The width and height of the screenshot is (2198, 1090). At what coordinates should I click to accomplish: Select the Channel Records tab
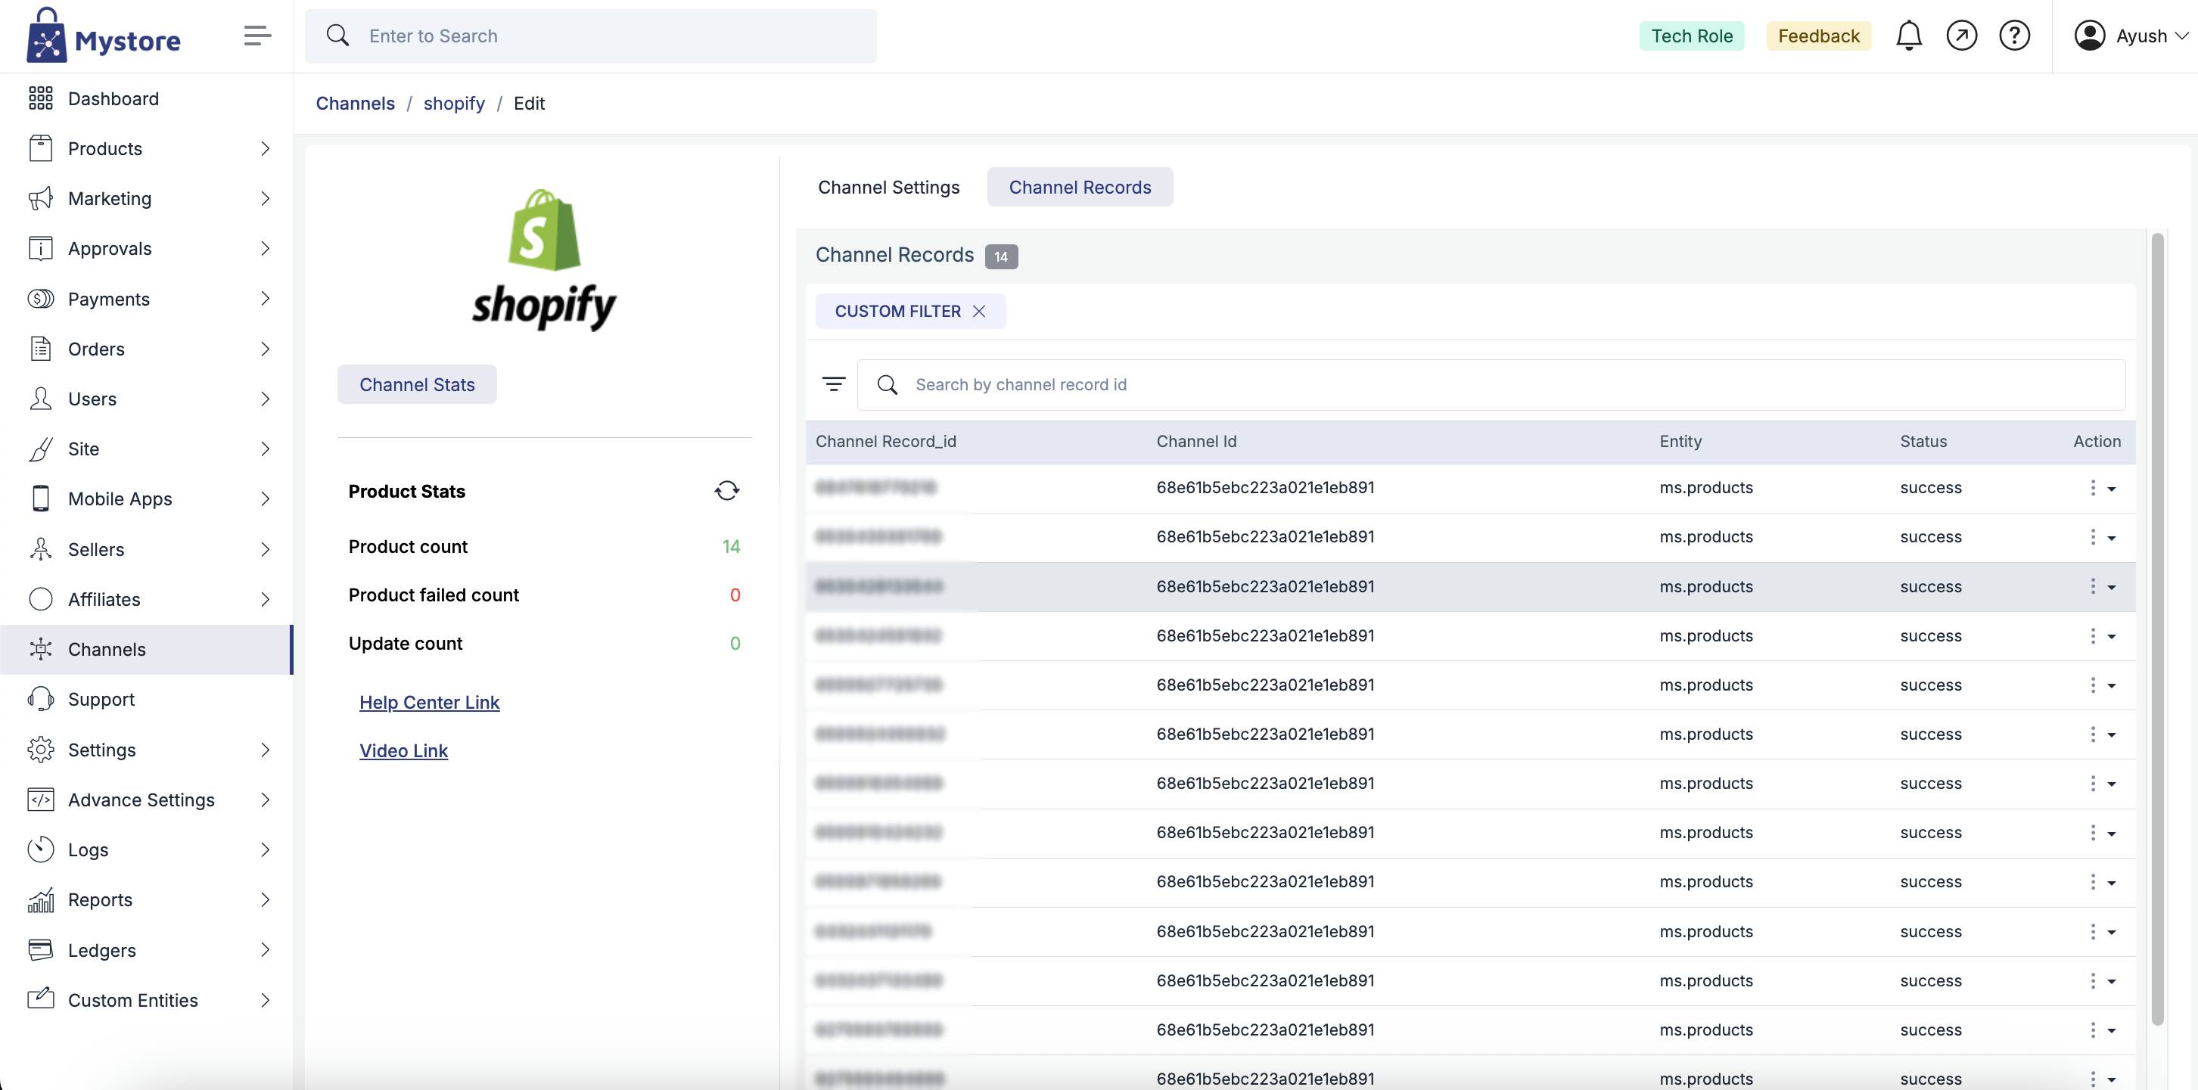[x=1080, y=187]
